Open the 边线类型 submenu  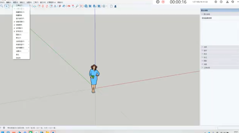point(20,41)
